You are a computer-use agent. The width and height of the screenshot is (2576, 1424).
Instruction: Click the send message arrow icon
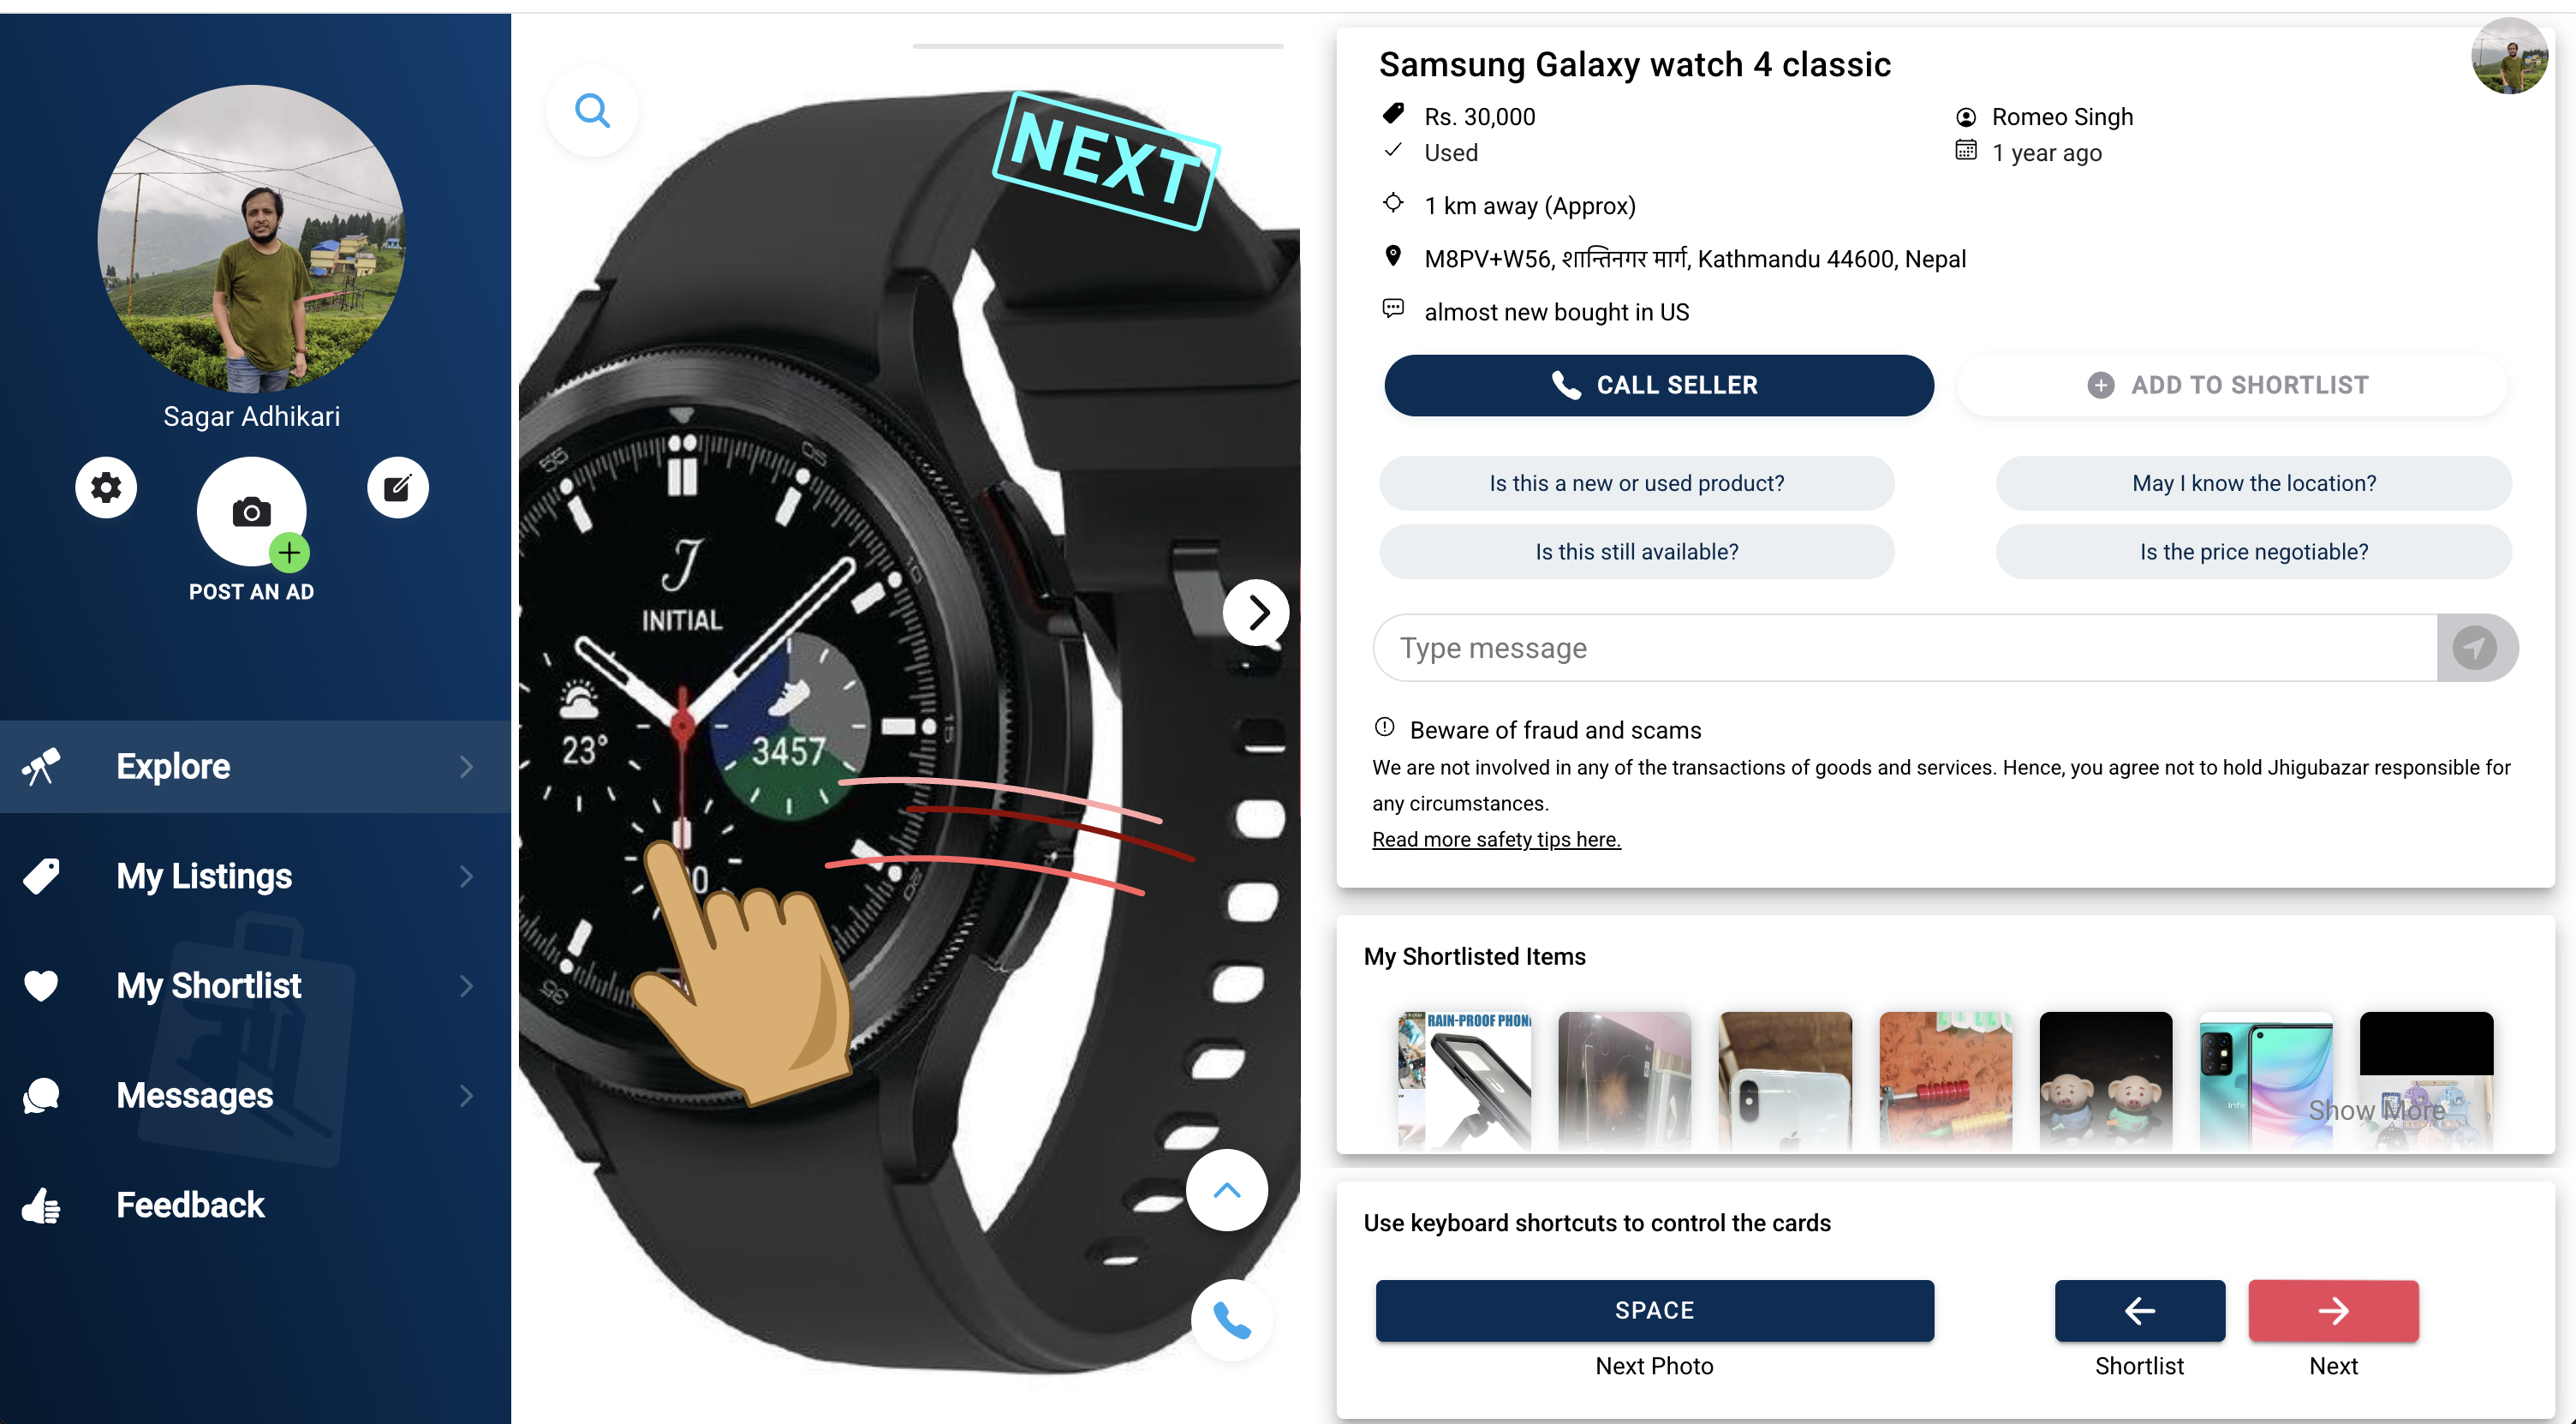[2476, 648]
